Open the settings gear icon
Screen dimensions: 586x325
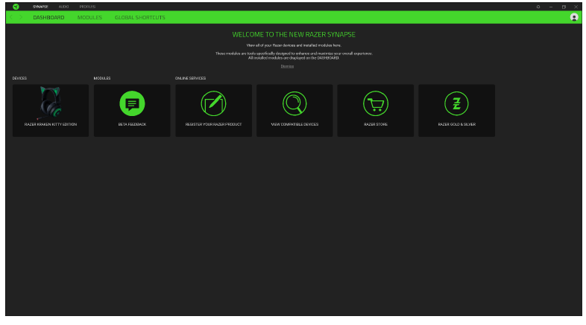pos(538,7)
